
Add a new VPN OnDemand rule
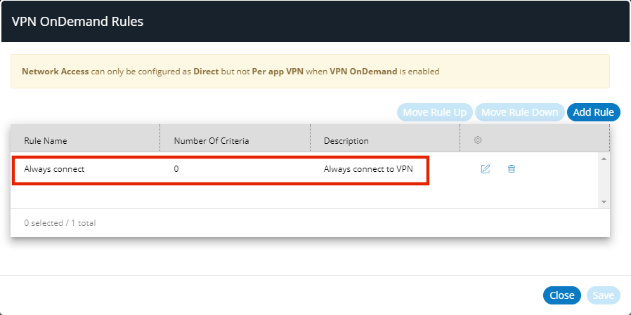[593, 112]
